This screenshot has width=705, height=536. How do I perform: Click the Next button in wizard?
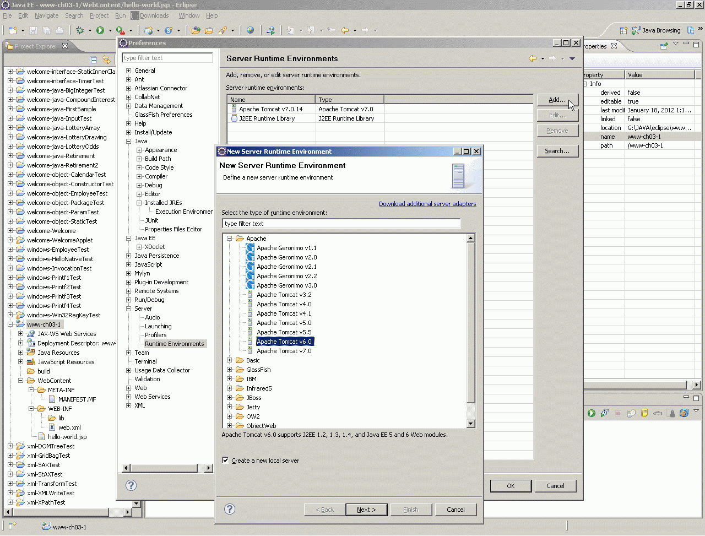(x=366, y=510)
